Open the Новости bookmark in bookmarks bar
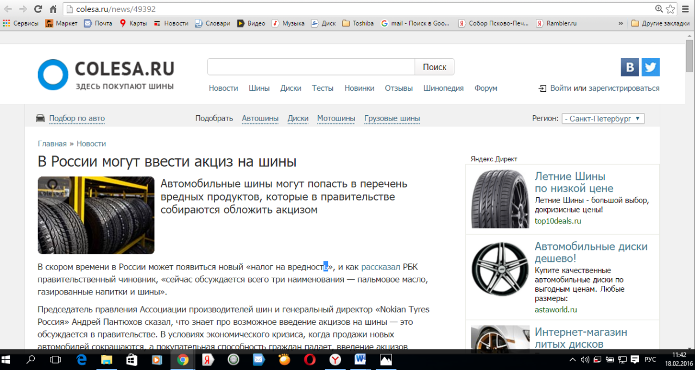The image size is (695, 370). point(171,23)
